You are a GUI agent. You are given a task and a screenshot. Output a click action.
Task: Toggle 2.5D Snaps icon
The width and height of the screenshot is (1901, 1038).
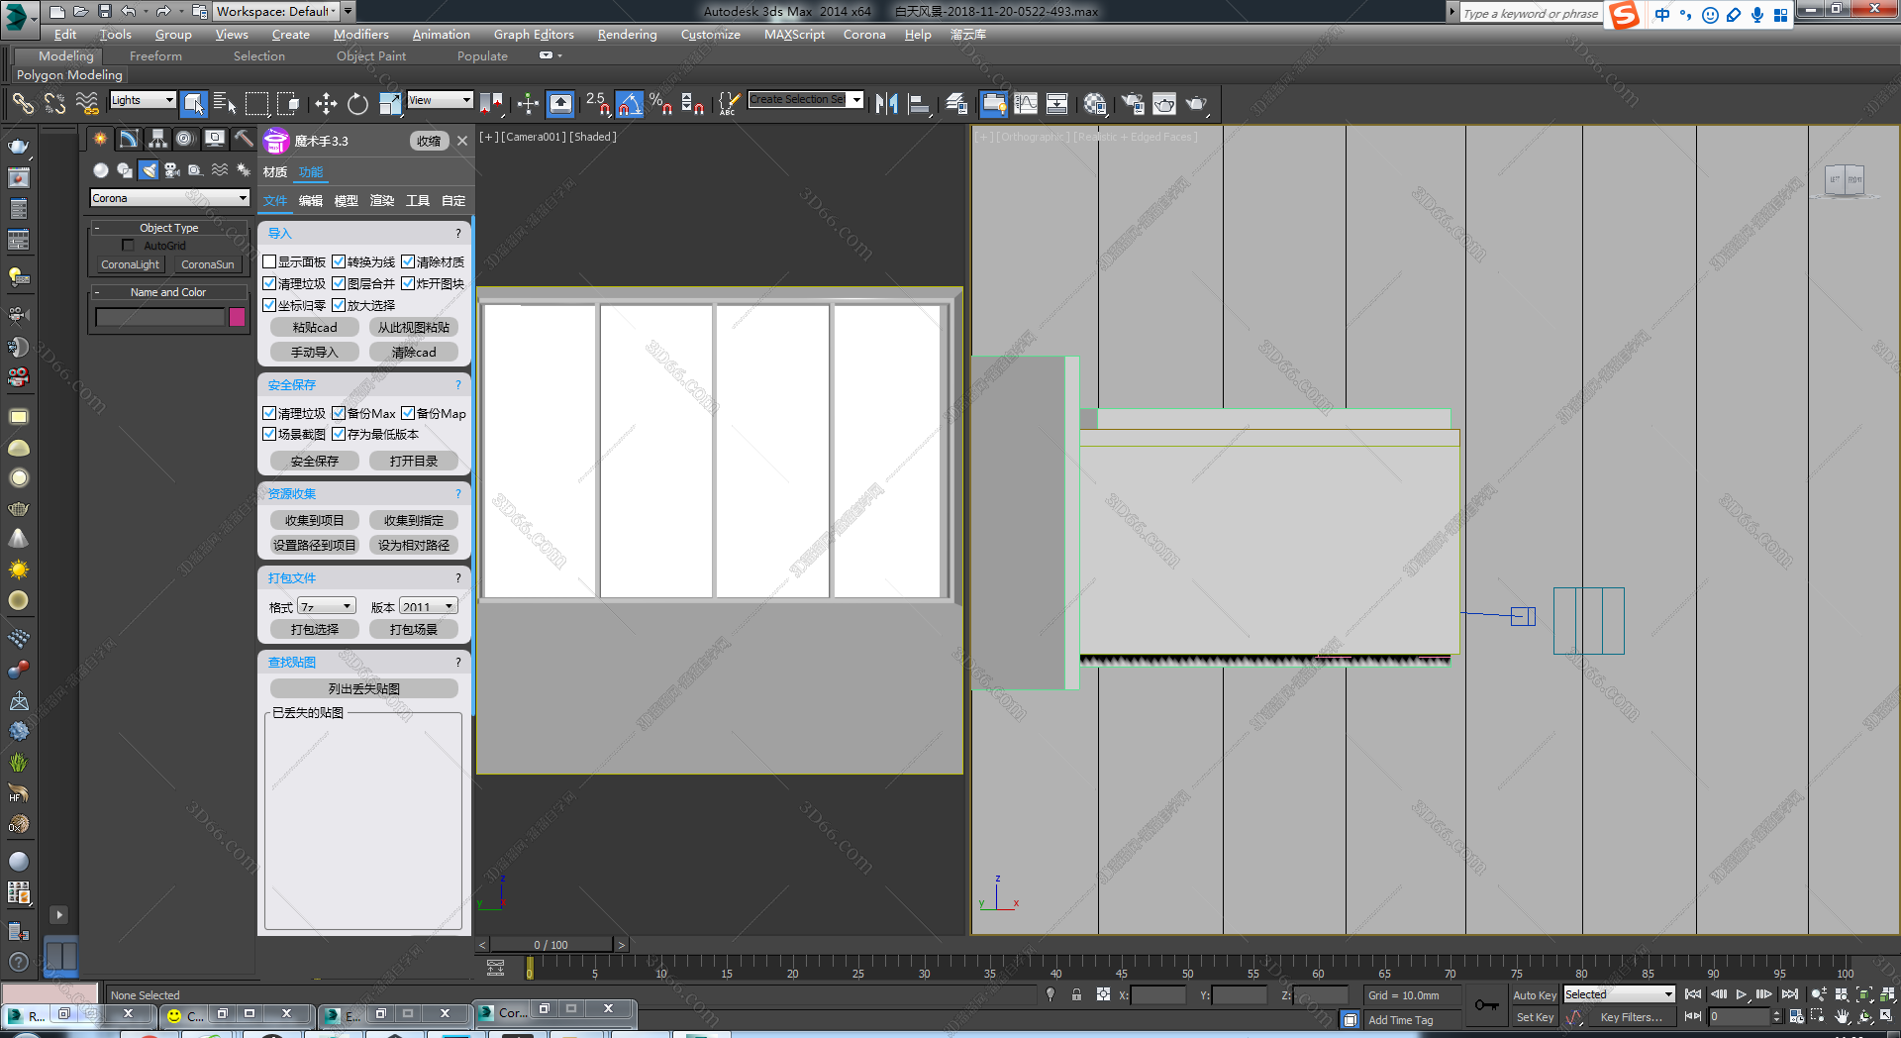point(597,103)
